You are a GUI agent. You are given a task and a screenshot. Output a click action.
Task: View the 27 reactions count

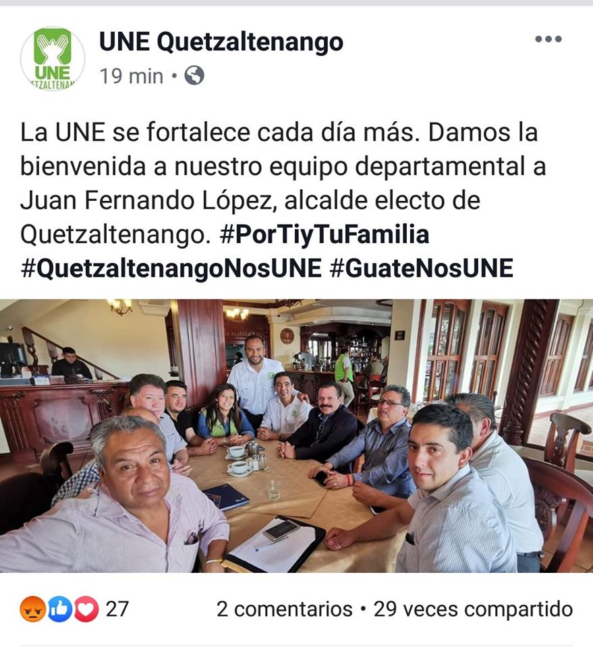(x=117, y=609)
